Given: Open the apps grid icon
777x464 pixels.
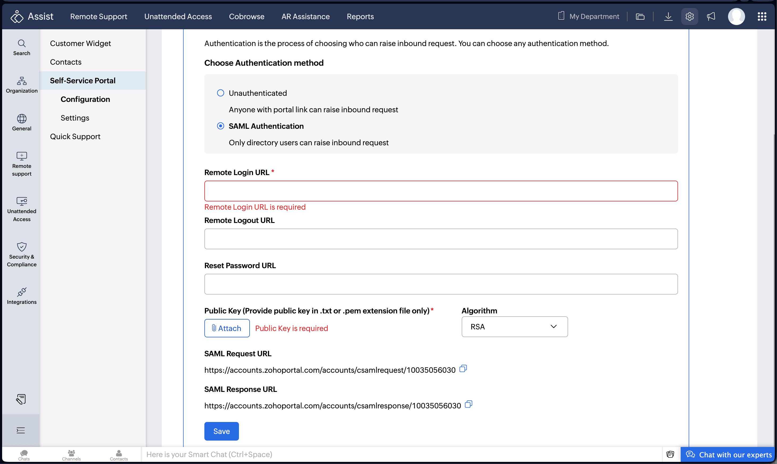Looking at the screenshot, I should coord(762,16).
